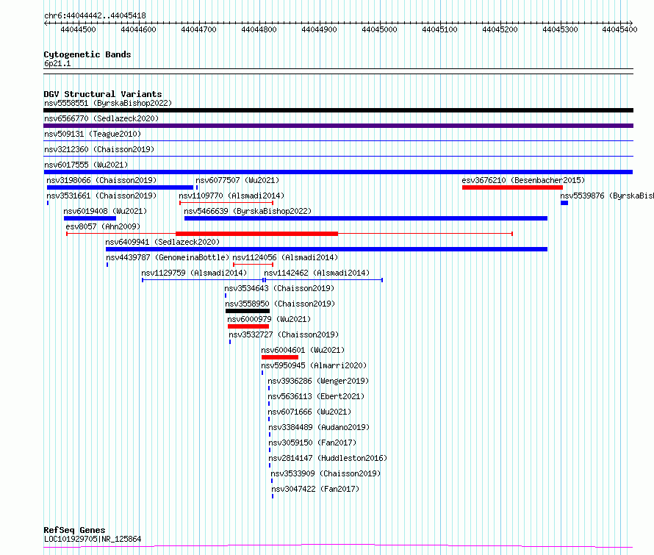Click the red nsv6000979 variant bar
654x555 pixels.
(248, 326)
